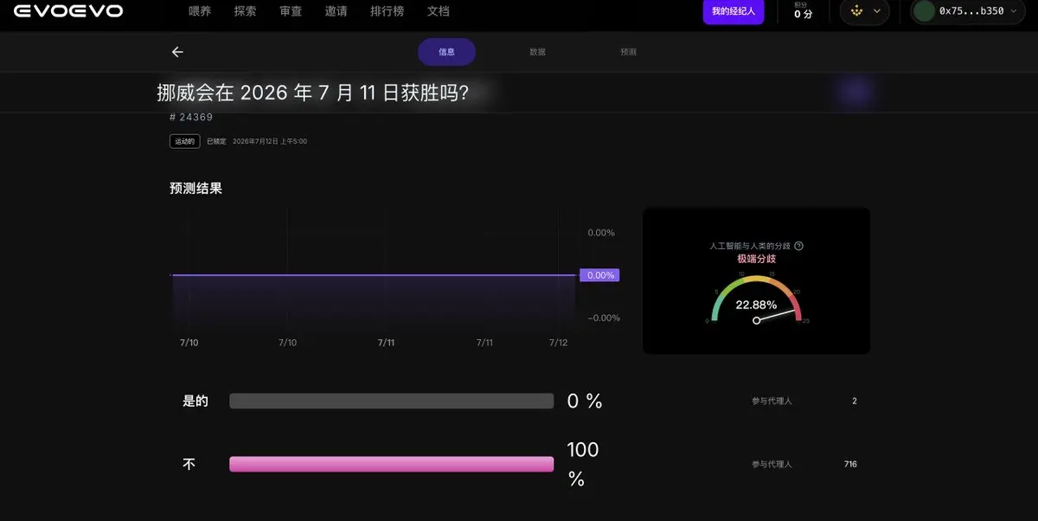Open the 邀请 menu

(x=336, y=12)
